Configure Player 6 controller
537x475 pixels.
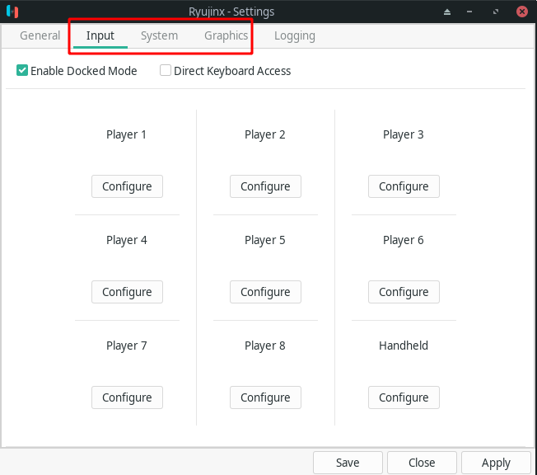click(x=404, y=292)
